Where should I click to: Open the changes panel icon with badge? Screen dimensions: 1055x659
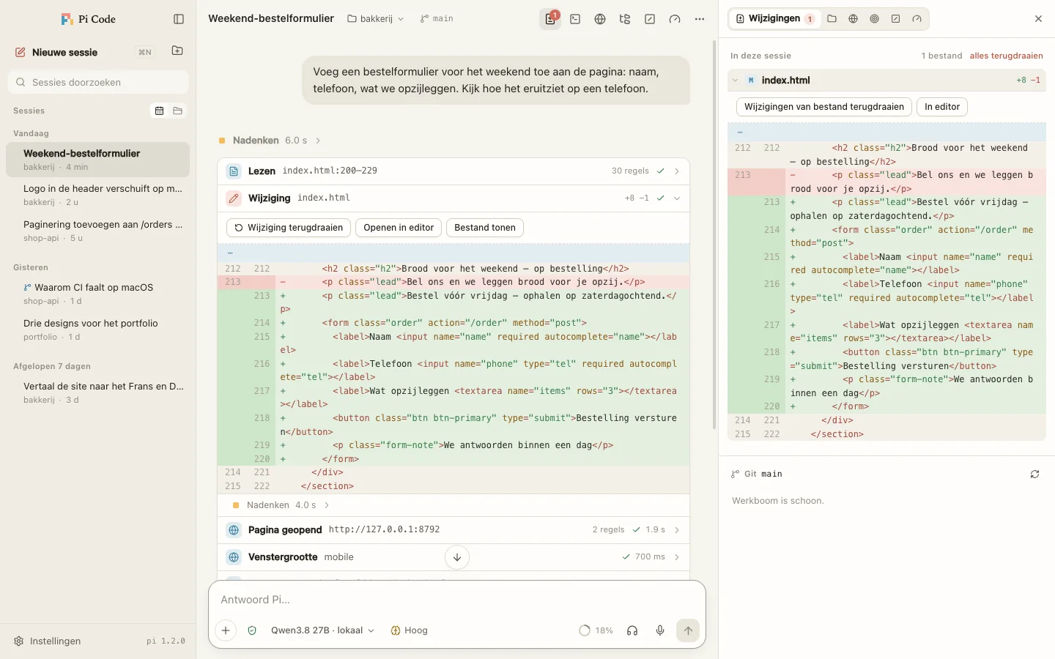coord(550,19)
